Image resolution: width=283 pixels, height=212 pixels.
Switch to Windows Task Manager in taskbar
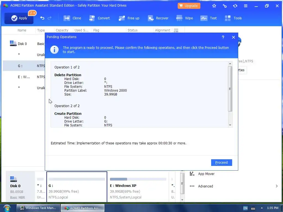[x=38, y=208]
